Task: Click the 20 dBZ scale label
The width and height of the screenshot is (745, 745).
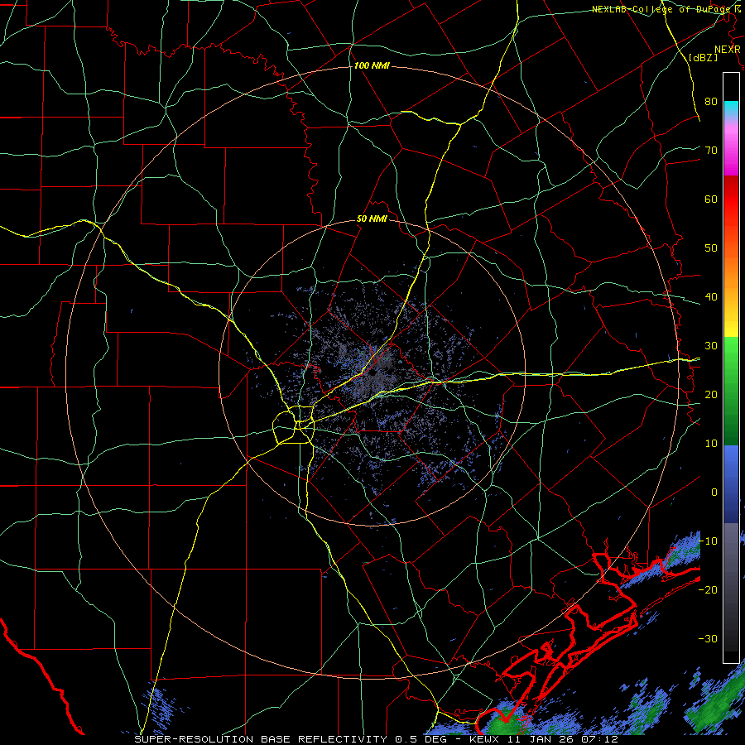Action: tap(711, 394)
